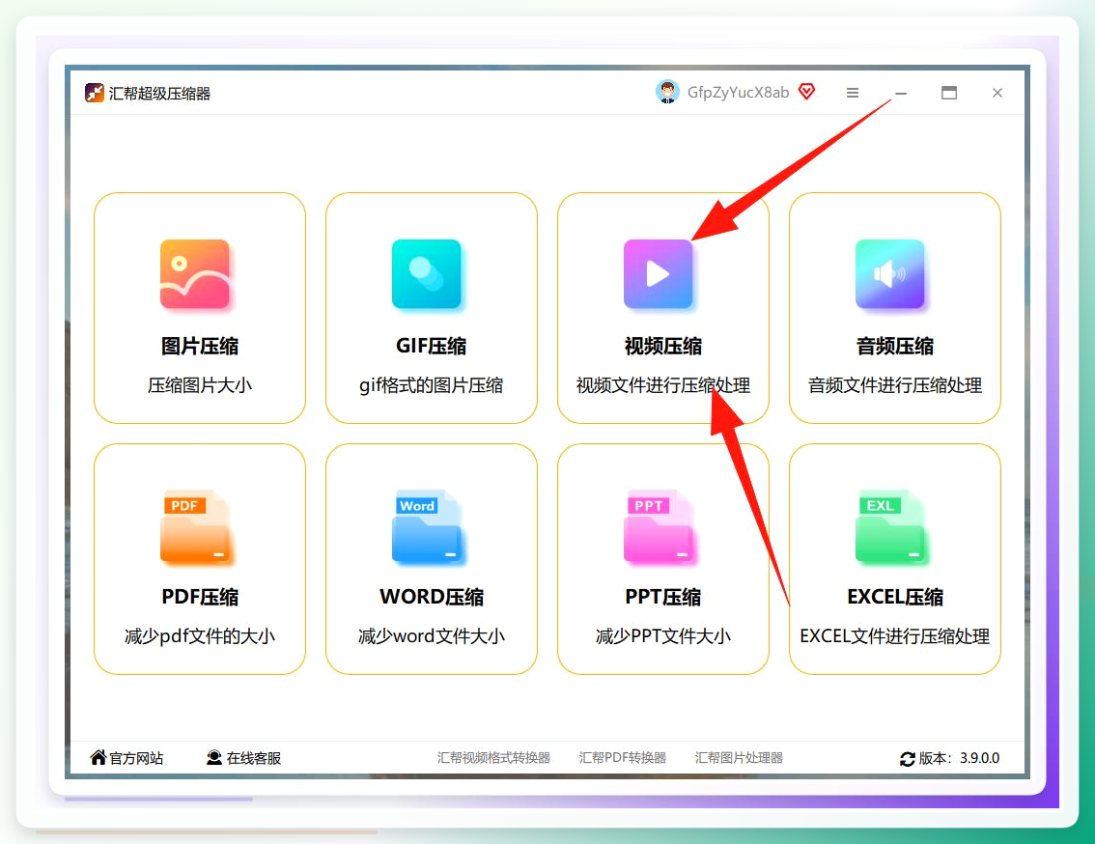Open the 视频压缩 play icon

point(659,274)
